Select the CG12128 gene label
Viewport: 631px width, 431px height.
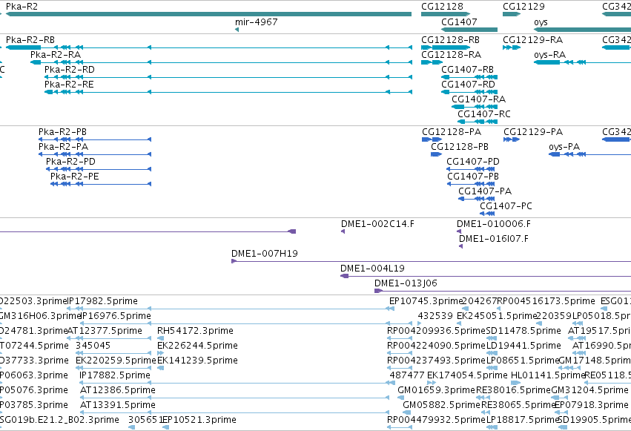pos(442,7)
